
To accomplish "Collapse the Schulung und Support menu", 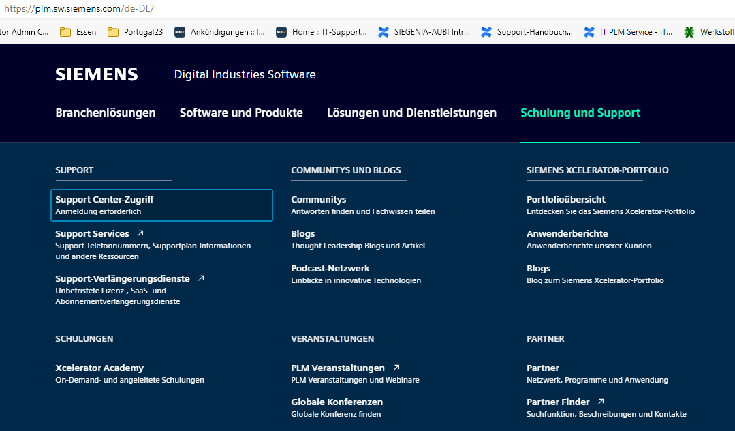I will (580, 113).
